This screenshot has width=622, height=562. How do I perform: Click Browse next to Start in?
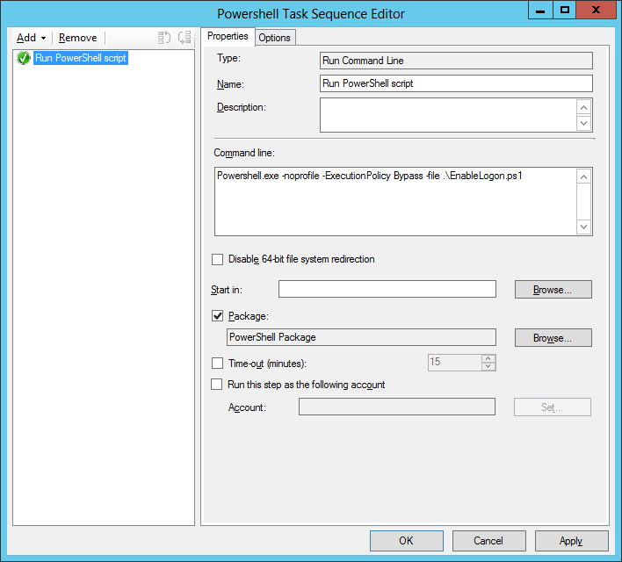point(553,290)
